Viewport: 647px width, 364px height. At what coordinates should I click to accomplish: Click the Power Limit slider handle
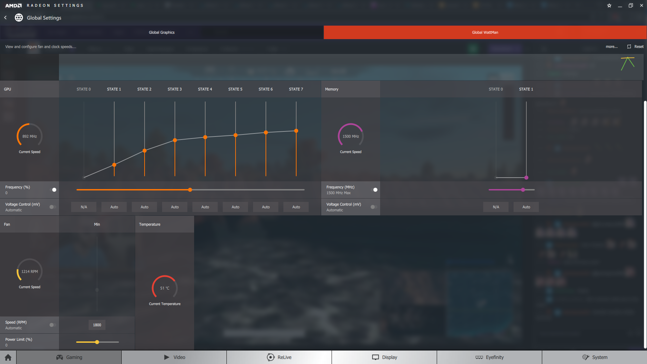point(97,342)
